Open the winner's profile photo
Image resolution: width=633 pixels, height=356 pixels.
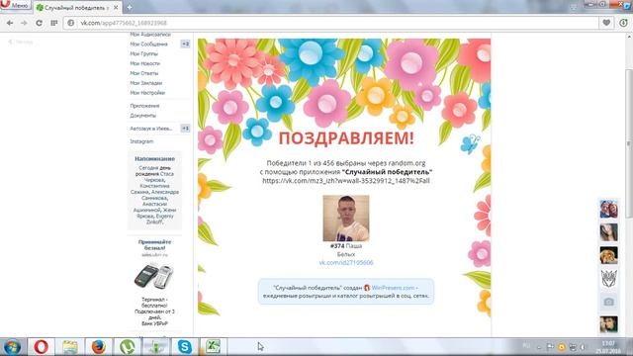click(x=346, y=218)
